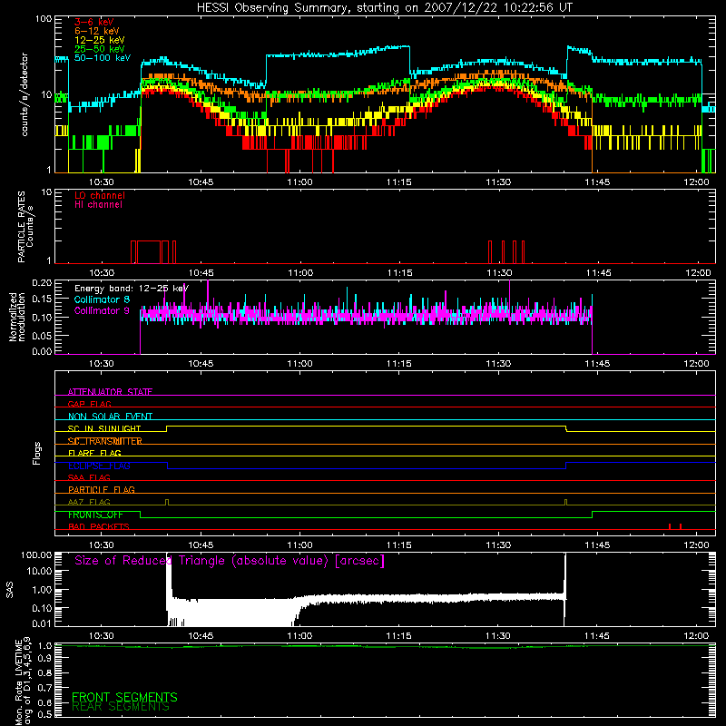Click the SC_TRANSMITTER flag label
This screenshot has width=726, height=726.
(x=104, y=441)
